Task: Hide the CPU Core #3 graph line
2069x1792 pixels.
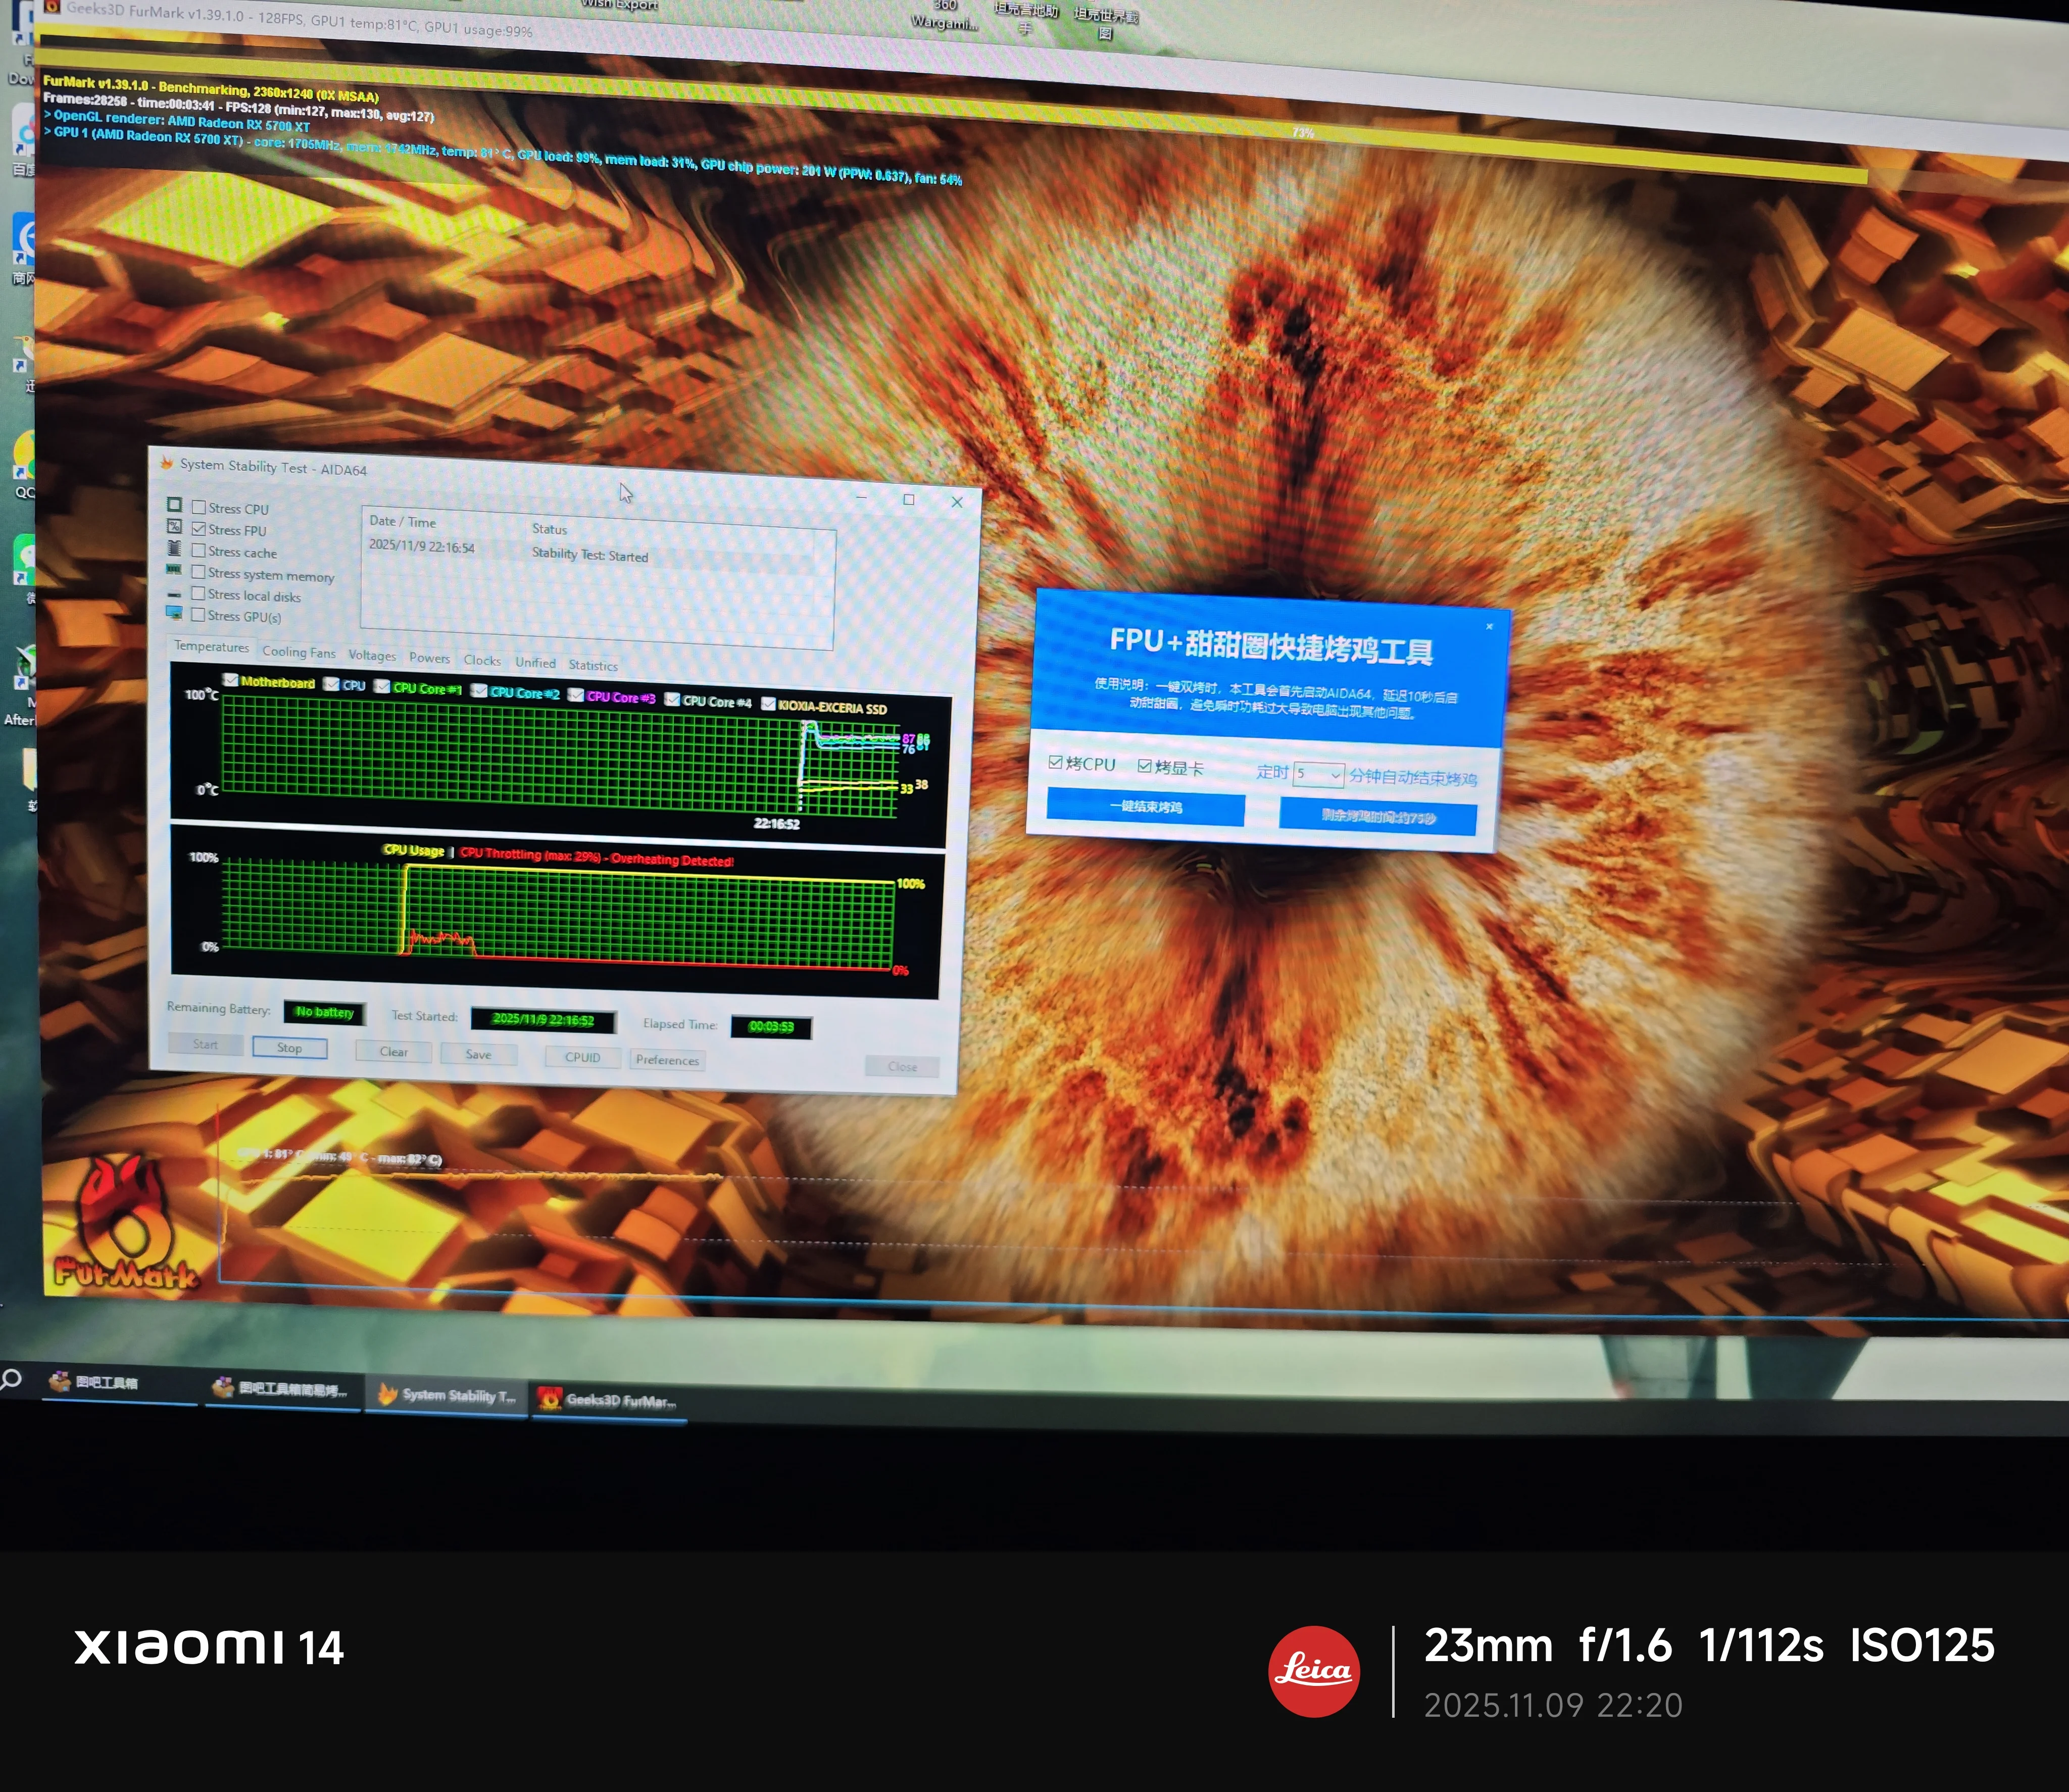Action: coord(576,695)
